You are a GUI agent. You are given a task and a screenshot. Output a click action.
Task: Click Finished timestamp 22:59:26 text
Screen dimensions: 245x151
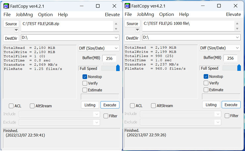pos(146,135)
